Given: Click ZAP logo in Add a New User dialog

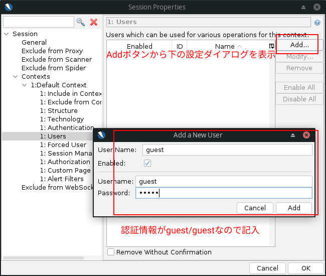Looking at the screenshot, I should point(101,135).
